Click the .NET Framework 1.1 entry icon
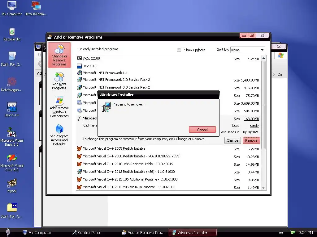Screen dimensions: 317x237 [79, 73]
